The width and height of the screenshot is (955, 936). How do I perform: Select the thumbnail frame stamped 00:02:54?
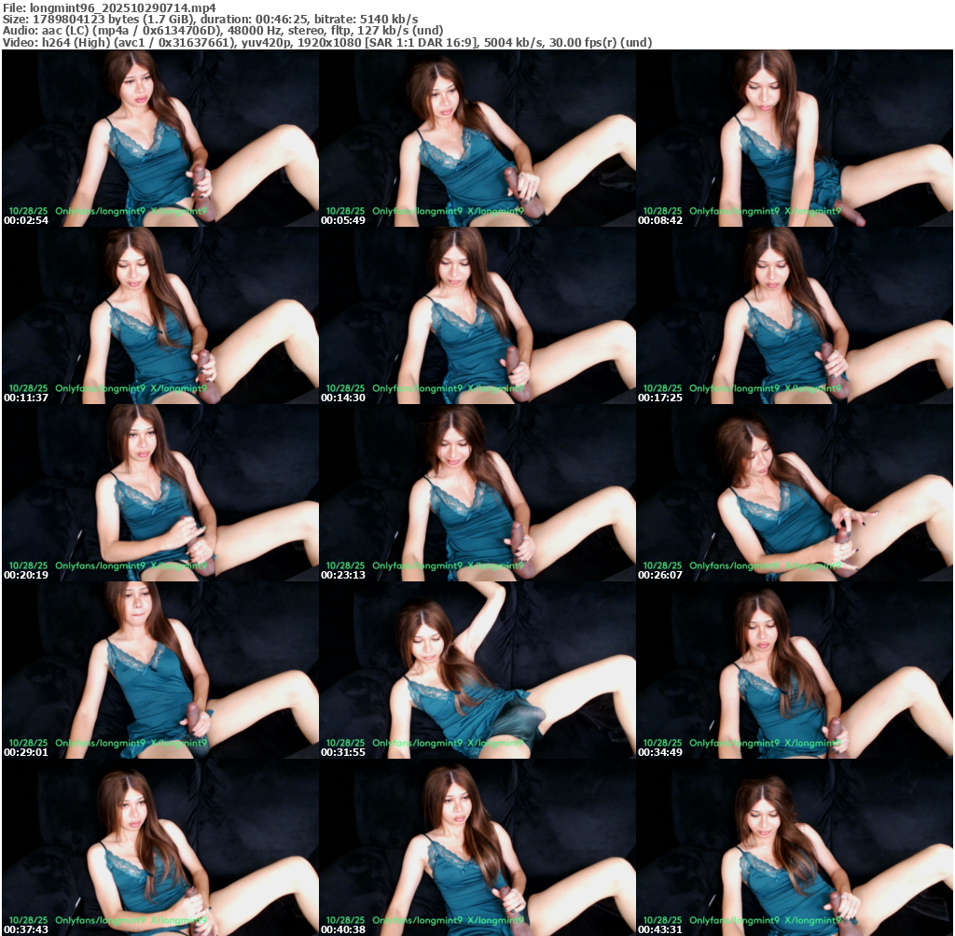(x=160, y=138)
